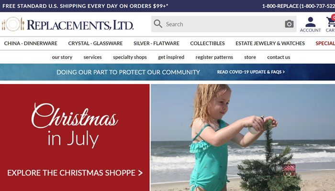Open China - Dinnerware menu
The width and height of the screenshot is (335, 191).
[x=31, y=43]
